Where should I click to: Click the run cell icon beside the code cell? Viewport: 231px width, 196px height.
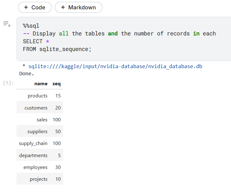coord(7,24)
